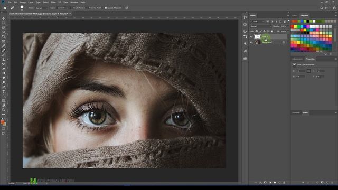The height and width of the screenshot is (190, 338).
Task: Select the Horizontal Type tool
Action: coord(4,91)
